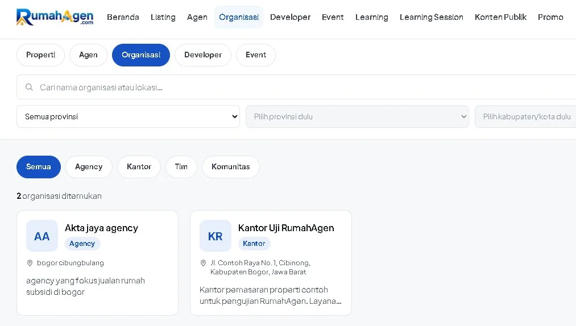Select the blue Organisasi search pill
This screenshot has height=326, width=576.
141,55
